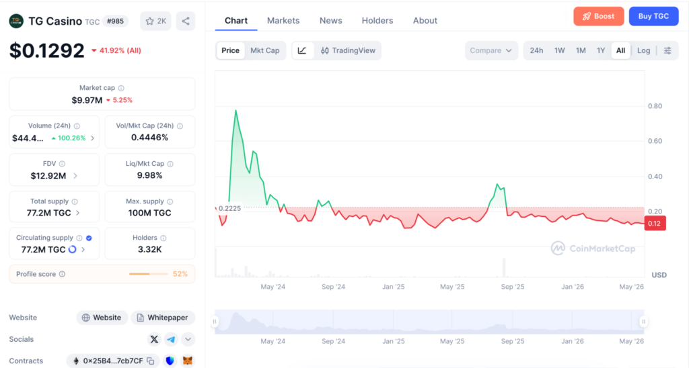Open the X (Twitter) social link
The height and width of the screenshot is (368, 689).
[x=154, y=340]
